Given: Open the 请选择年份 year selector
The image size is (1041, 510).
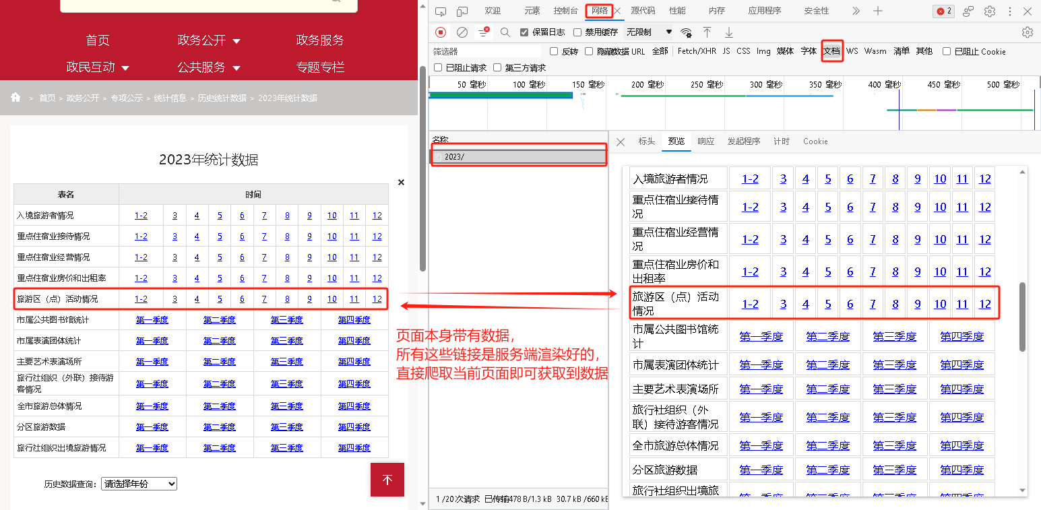Looking at the screenshot, I should coord(139,484).
